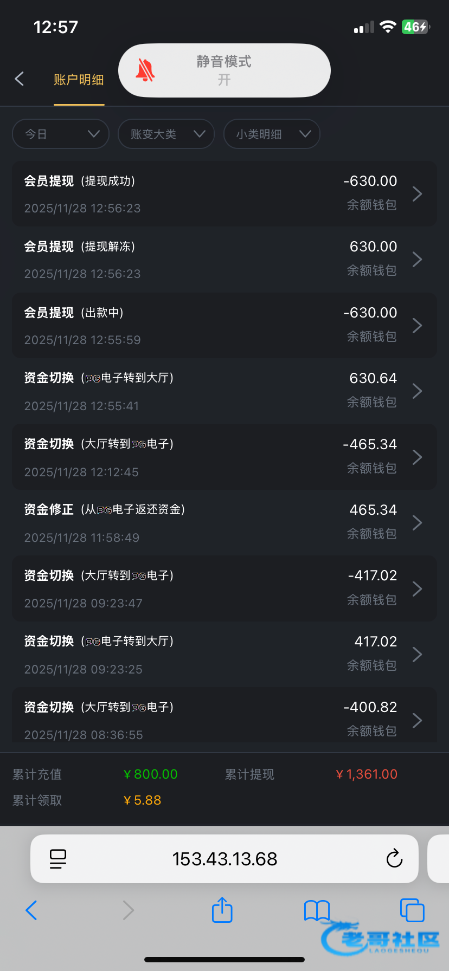Show open tabs with the tabs icon

412,910
